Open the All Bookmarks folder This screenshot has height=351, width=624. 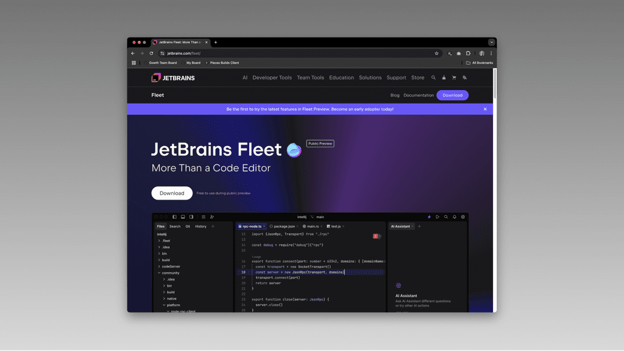[480, 63]
